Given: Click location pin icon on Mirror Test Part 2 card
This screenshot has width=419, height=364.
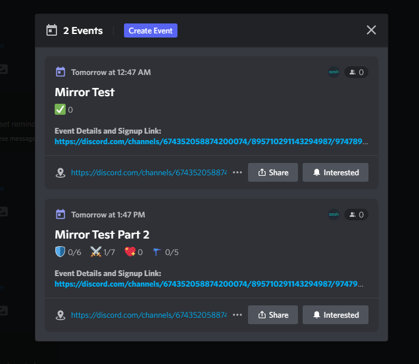Looking at the screenshot, I should coord(61,315).
